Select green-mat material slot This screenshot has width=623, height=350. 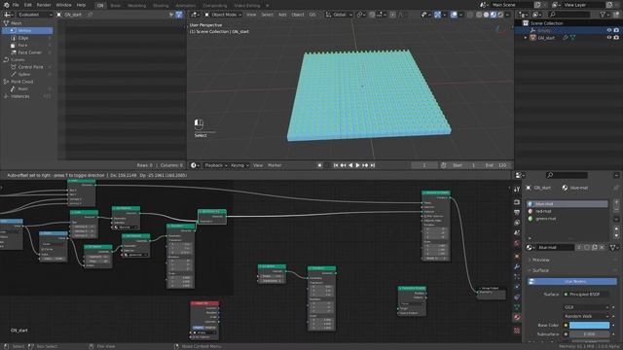tap(567, 219)
